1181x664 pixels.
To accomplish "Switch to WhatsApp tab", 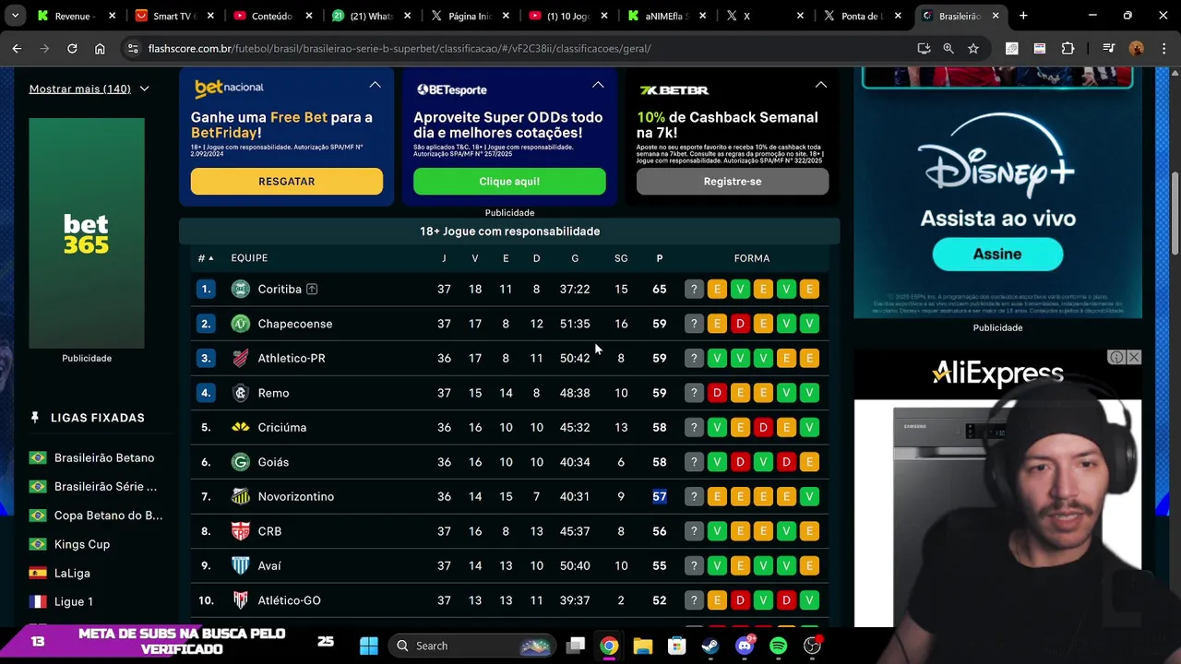I will 371,16.
